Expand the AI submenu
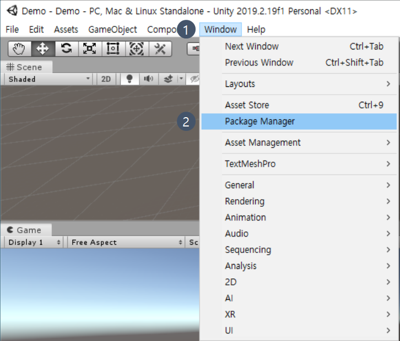The width and height of the screenshot is (400, 341). [x=299, y=298]
